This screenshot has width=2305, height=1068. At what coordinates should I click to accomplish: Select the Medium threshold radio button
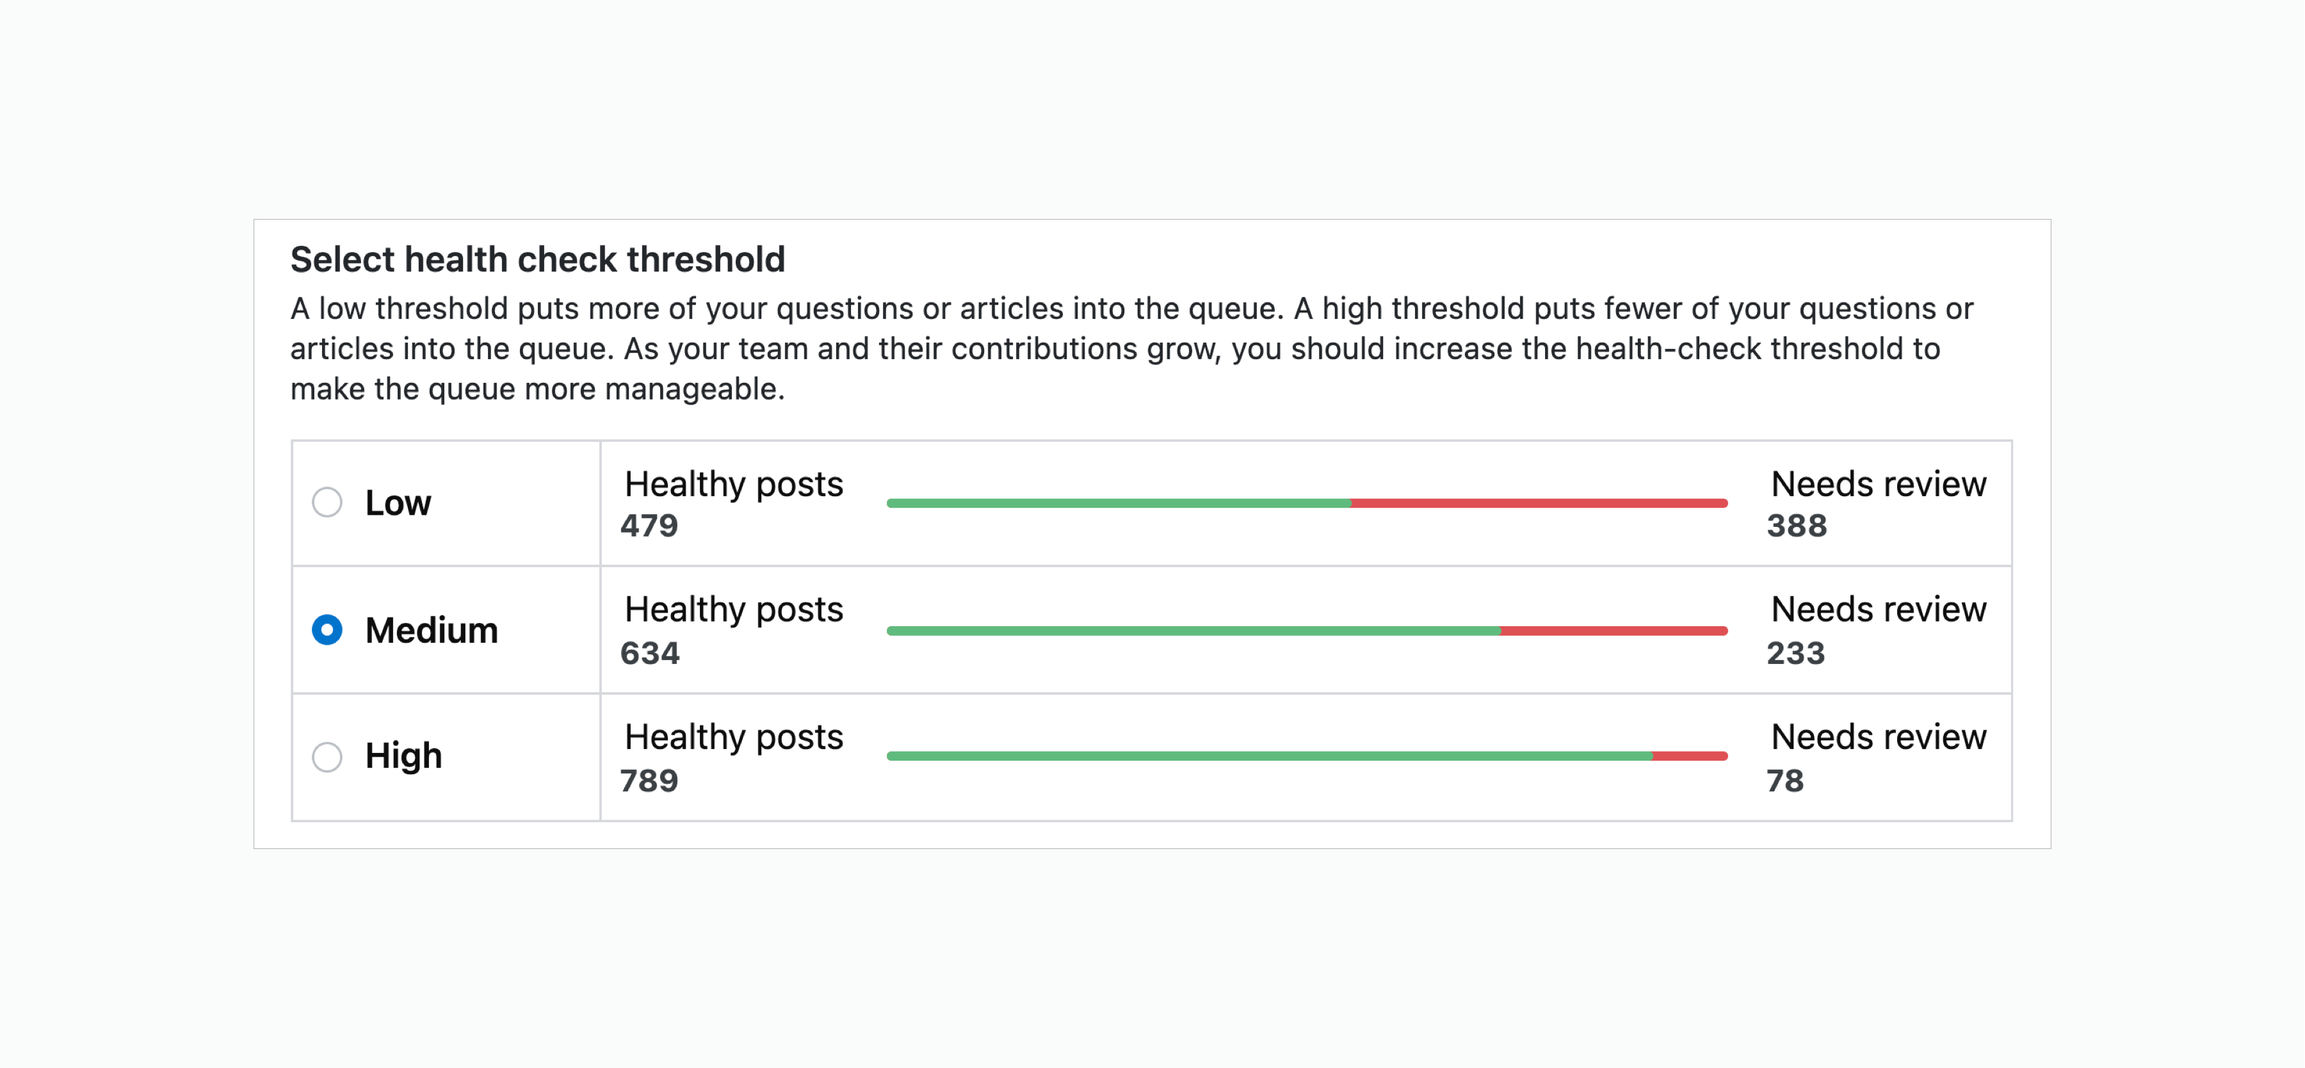[327, 629]
